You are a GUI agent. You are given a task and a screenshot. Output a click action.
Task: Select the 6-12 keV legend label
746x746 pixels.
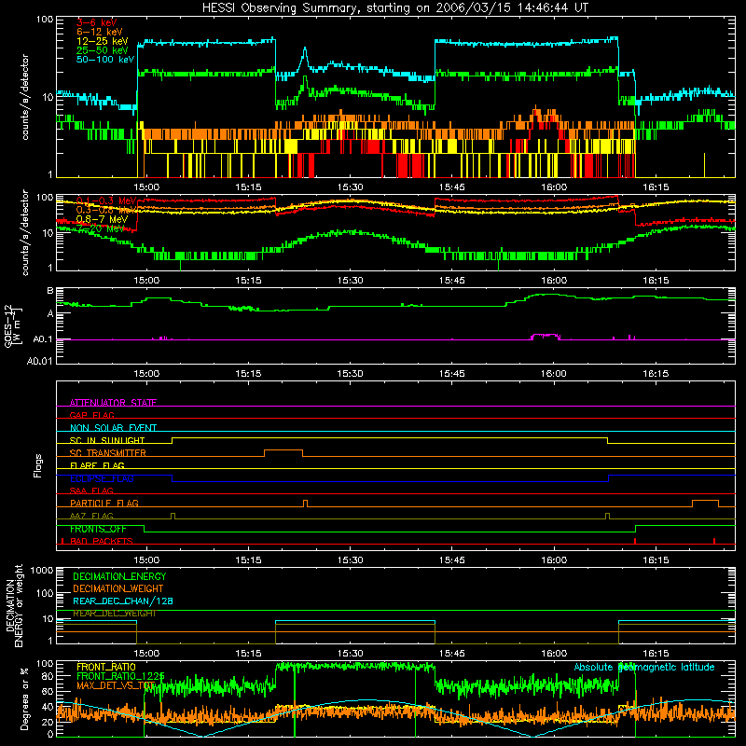click(x=100, y=32)
